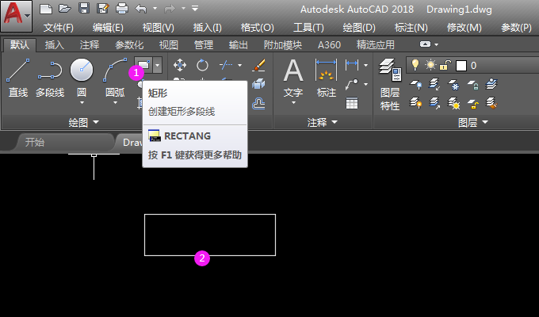Select the 多段线 polyline tool
Image resolution: width=539 pixels, height=317 pixels.
[50, 78]
